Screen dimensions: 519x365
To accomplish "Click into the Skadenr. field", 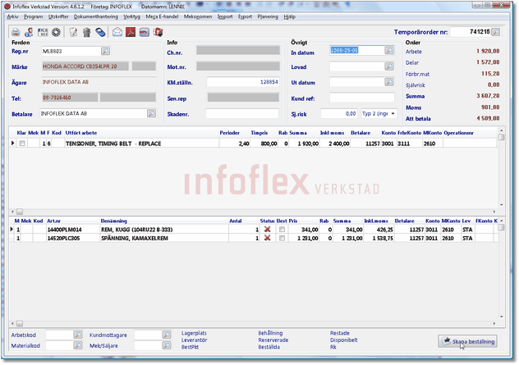I will click(x=242, y=113).
